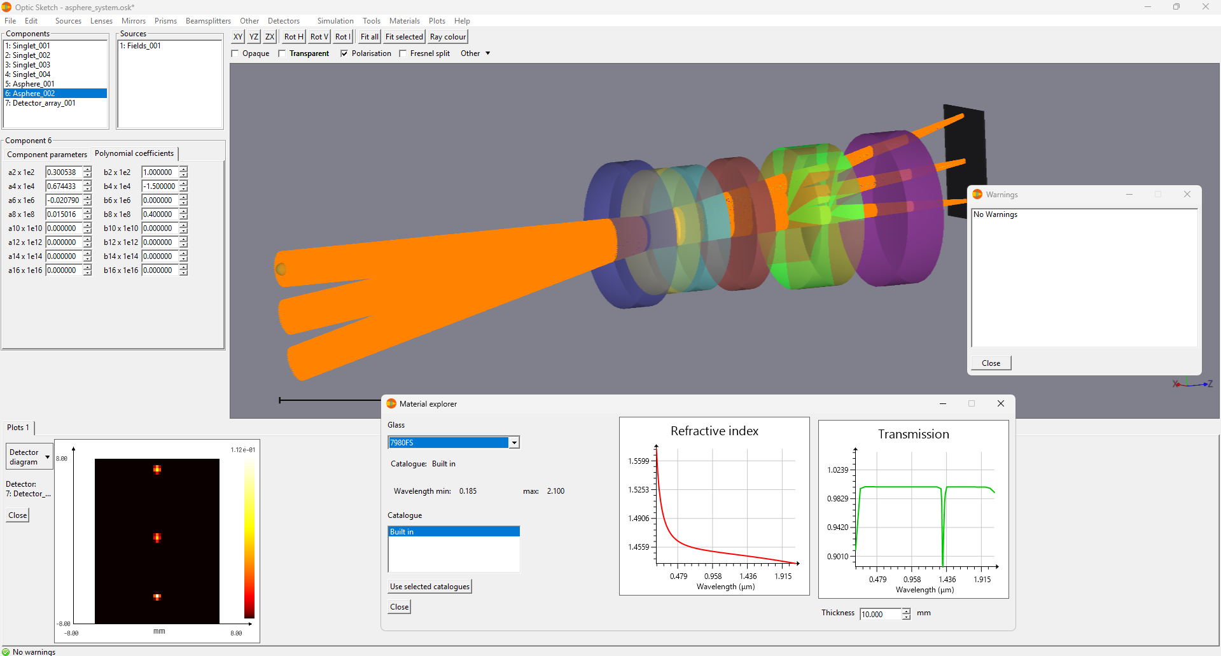Switch to ZX view

[270, 37]
